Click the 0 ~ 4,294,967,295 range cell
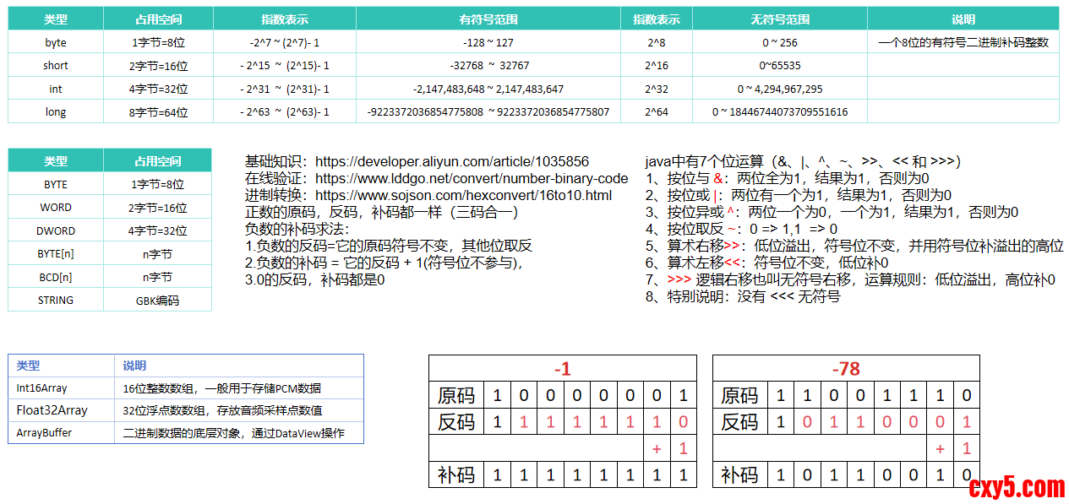This screenshot has height=504, width=1069. coord(779,89)
